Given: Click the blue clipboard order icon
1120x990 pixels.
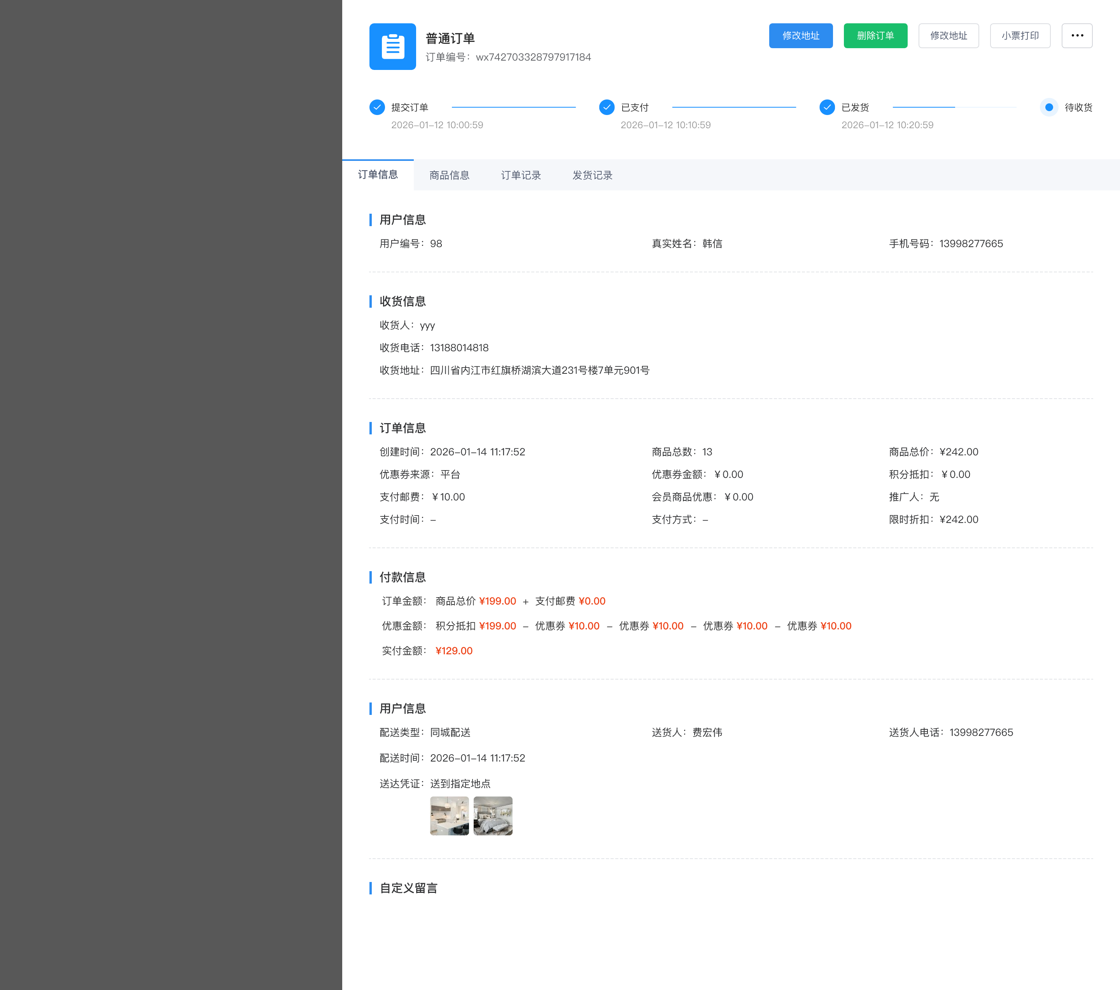Looking at the screenshot, I should [392, 47].
